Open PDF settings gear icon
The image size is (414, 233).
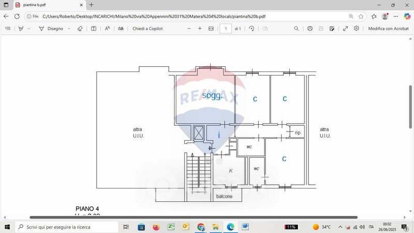click(x=357, y=28)
